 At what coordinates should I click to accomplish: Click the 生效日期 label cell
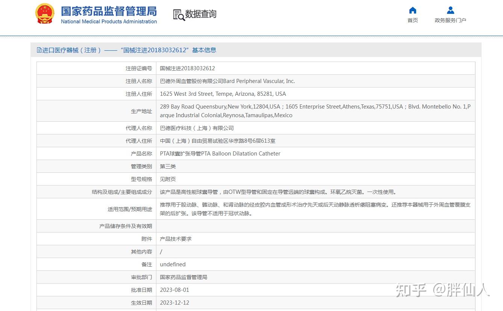click(97, 303)
